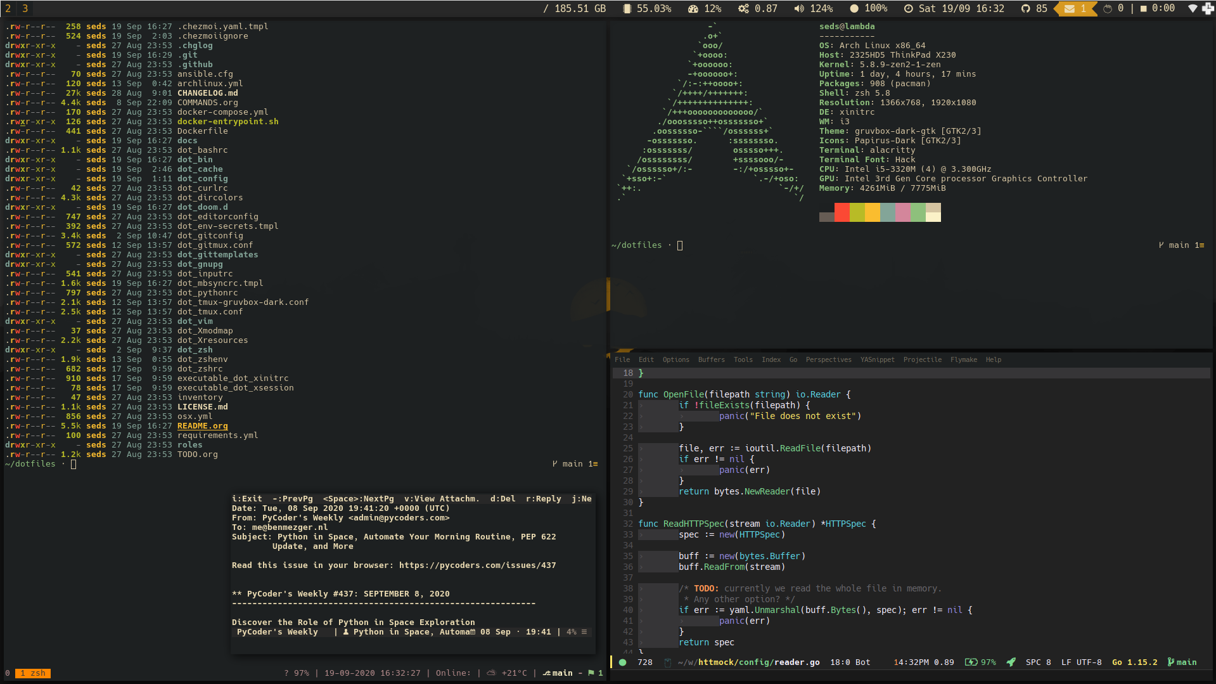Click the clock icon beside the date
The image size is (1216, 684).
coord(908,8)
